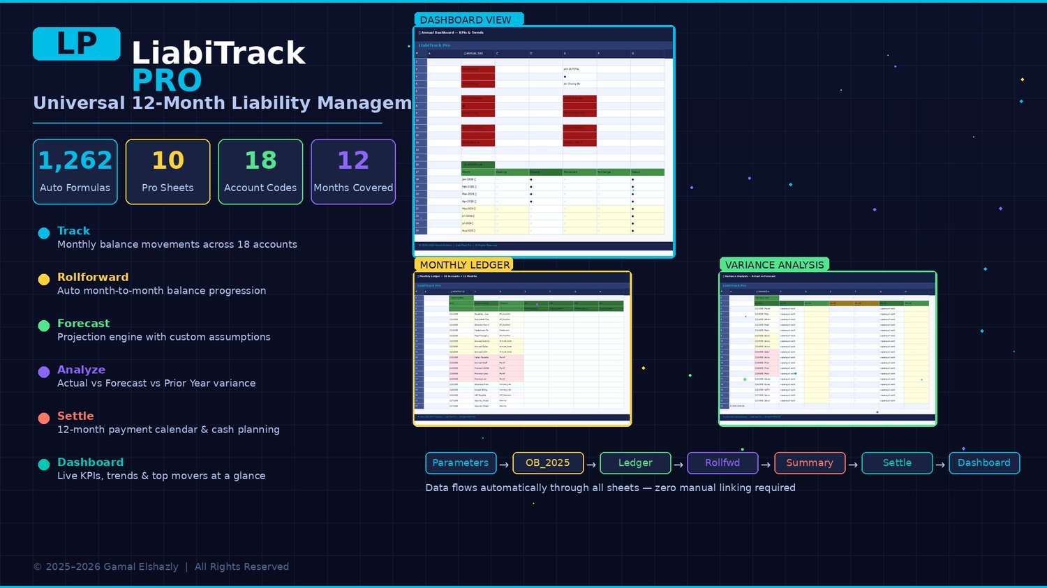1047x588 pixels.
Task: Click the 10 Pro Sheets stat card
Action: point(168,172)
